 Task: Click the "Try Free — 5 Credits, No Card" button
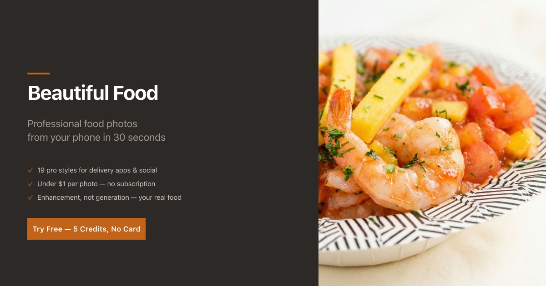[86, 229]
